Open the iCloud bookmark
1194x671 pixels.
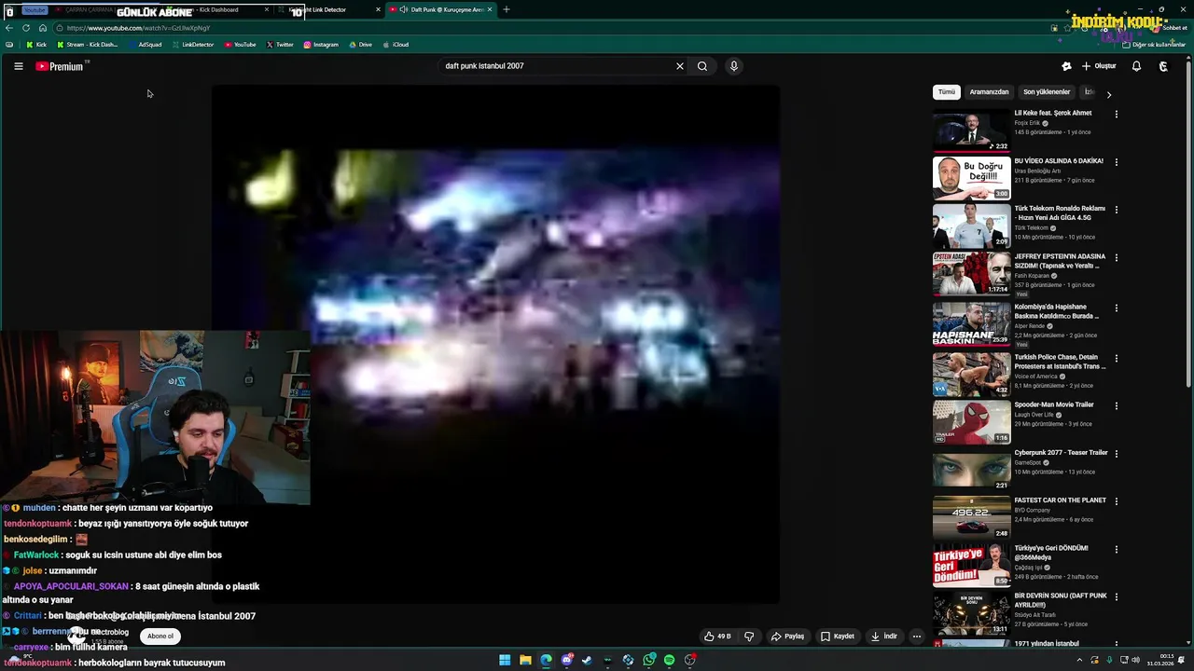coord(396,45)
